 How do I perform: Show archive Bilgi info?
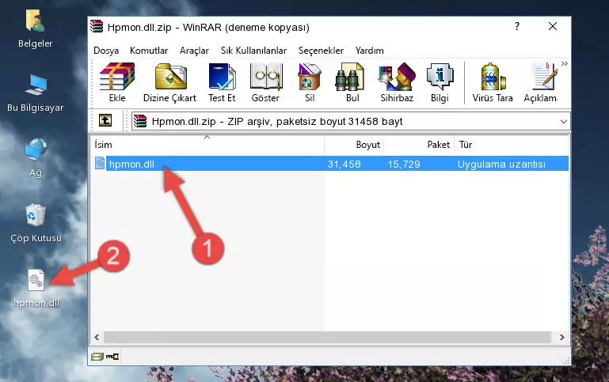click(x=440, y=82)
